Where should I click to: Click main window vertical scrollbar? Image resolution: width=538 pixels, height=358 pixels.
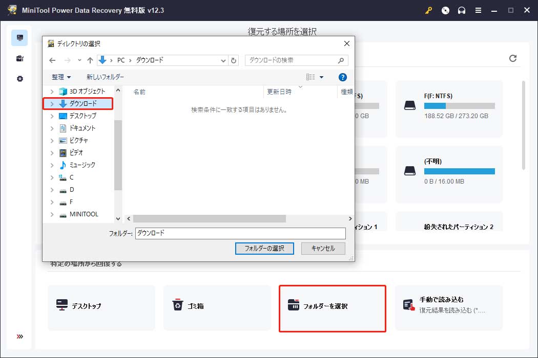pyautogui.click(x=523, y=125)
